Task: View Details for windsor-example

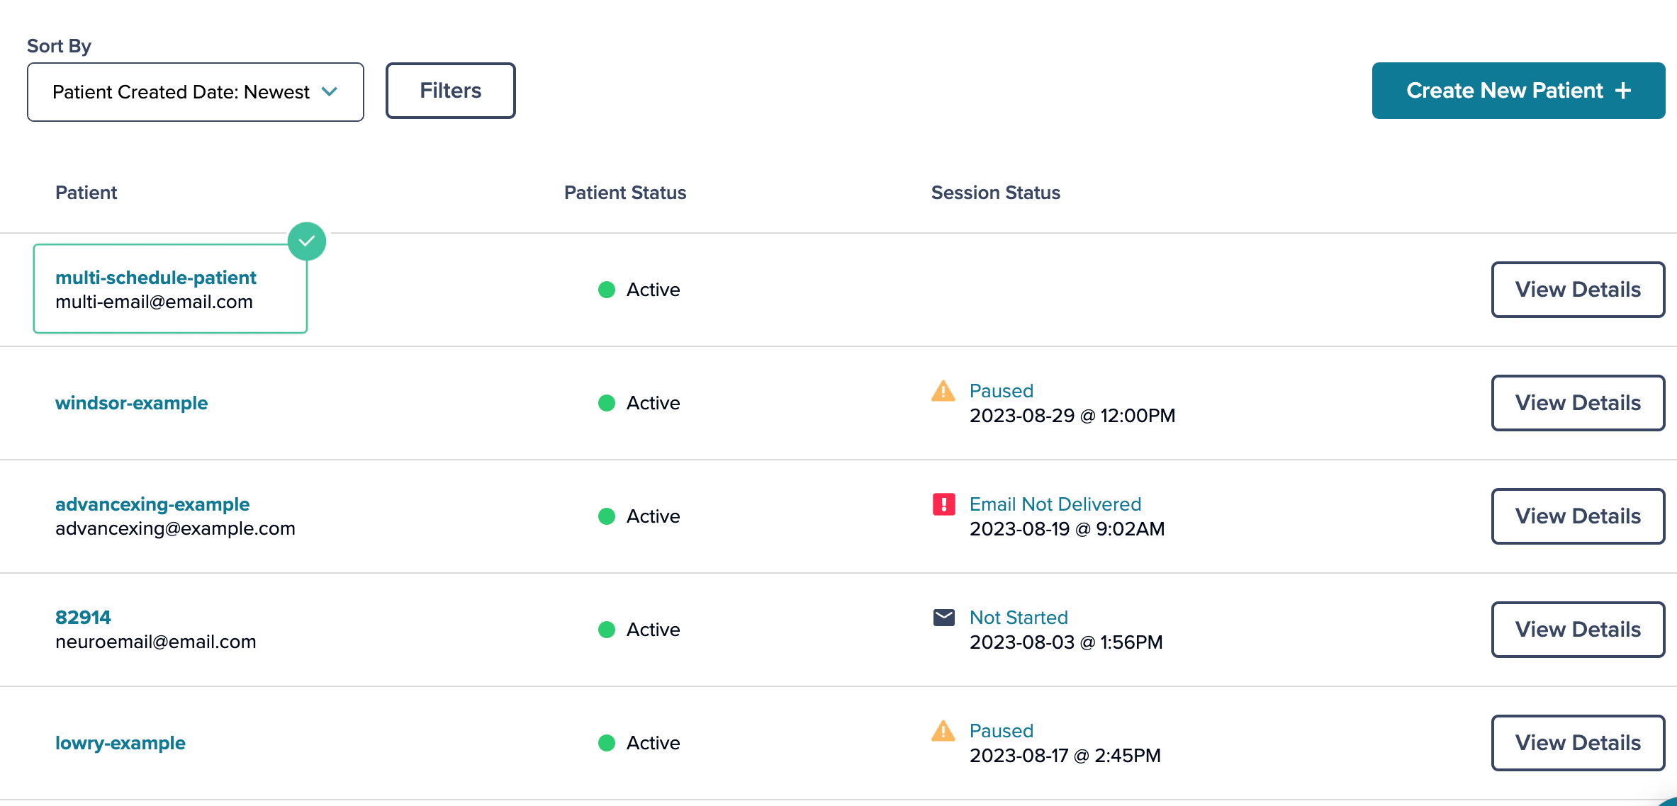Action: pyautogui.click(x=1578, y=403)
